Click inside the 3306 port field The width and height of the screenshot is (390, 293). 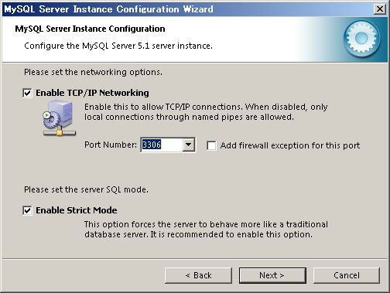pos(162,145)
